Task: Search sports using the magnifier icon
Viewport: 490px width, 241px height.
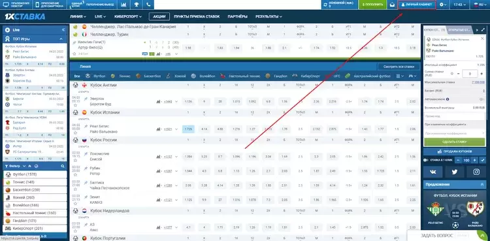Action: [x=63, y=167]
